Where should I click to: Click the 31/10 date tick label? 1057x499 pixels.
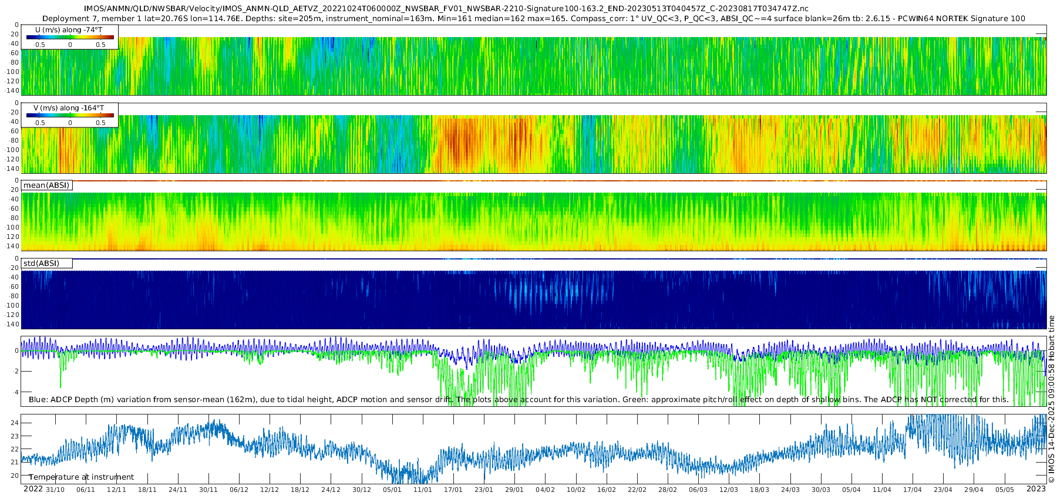(x=55, y=490)
